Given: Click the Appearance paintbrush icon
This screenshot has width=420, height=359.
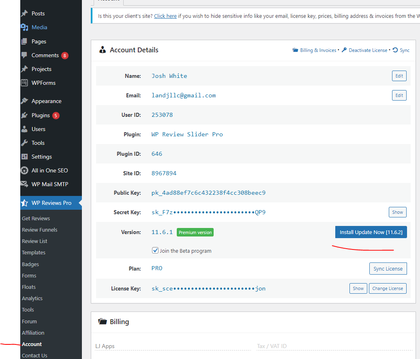Looking at the screenshot, I should click(24, 101).
